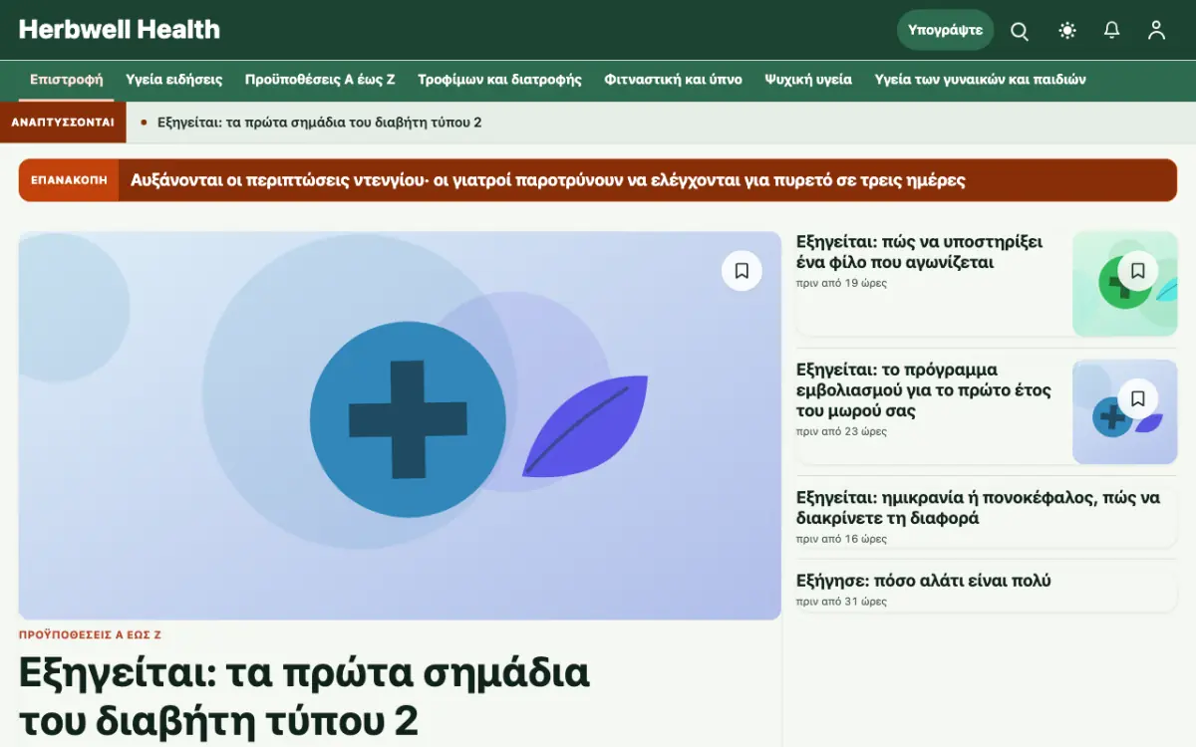This screenshot has width=1196, height=747.
Task: Open the main featured article image
Action: click(x=400, y=425)
